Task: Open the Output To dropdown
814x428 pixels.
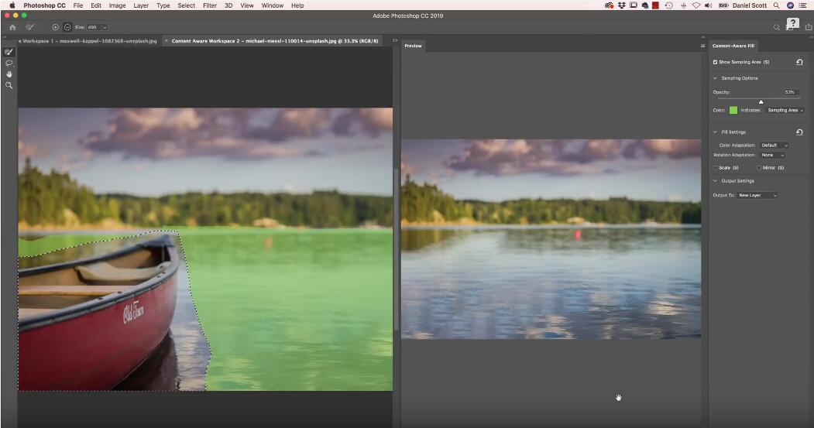Action: click(757, 195)
